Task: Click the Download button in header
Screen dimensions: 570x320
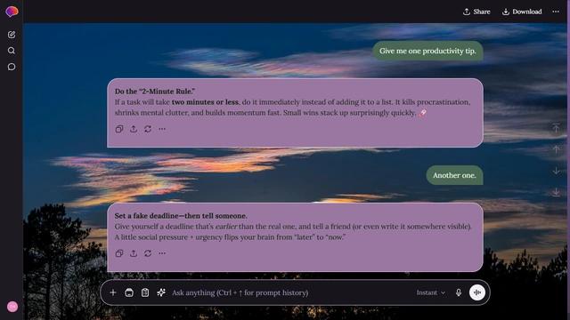Action: tap(522, 12)
